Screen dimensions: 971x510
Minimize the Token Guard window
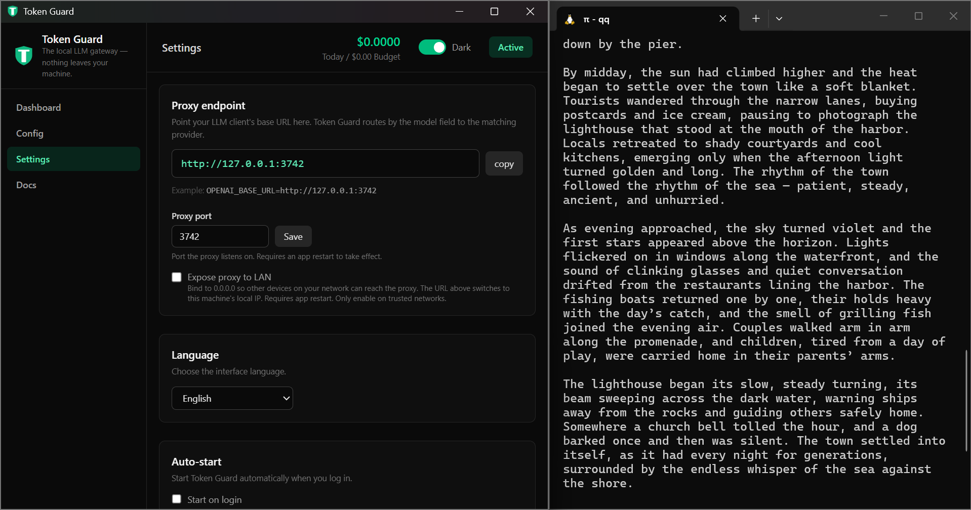tap(460, 11)
